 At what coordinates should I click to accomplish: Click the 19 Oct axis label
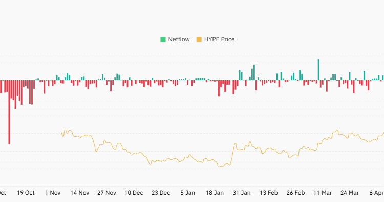coord(26,193)
